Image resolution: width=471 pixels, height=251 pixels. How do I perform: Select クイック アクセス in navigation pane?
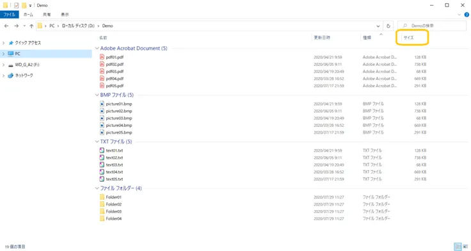pyautogui.click(x=28, y=43)
